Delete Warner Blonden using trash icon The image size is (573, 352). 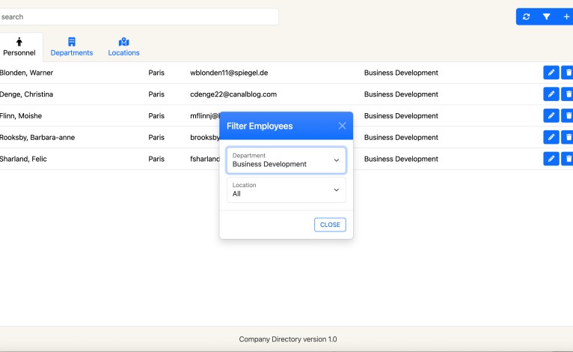568,73
